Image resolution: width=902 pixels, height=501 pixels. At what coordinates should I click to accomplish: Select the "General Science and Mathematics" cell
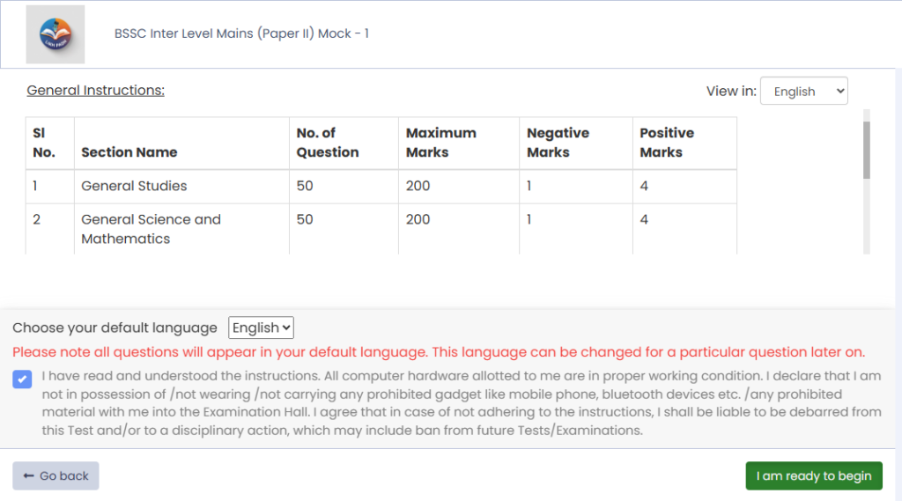coord(151,229)
